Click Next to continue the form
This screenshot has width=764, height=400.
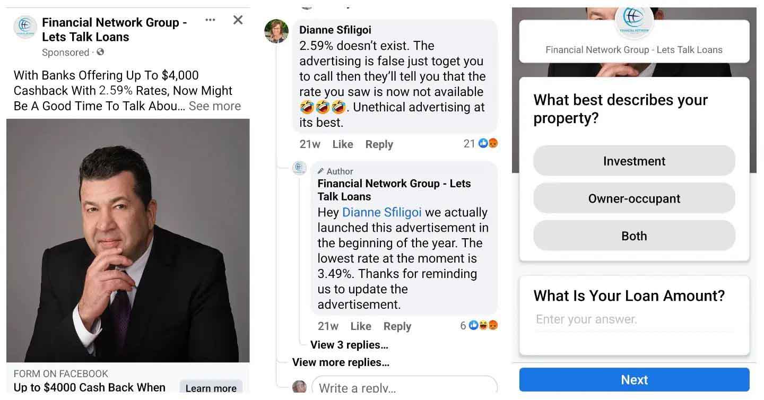(634, 380)
